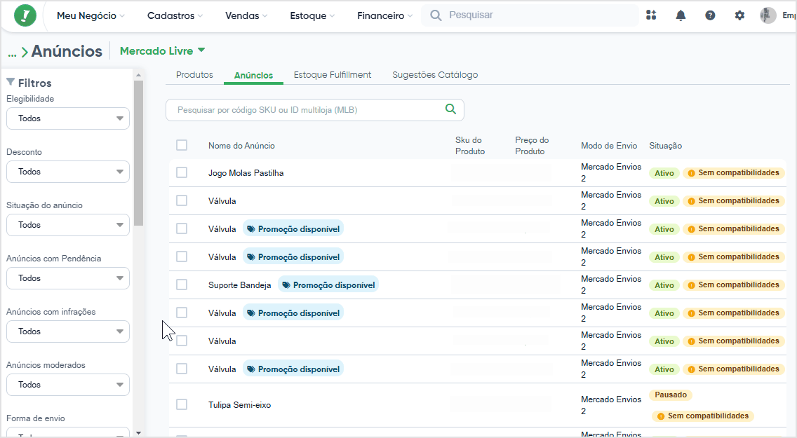Viewport: 797px width, 438px height.
Task: Open the settings gear icon
Action: [x=739, y=15]
